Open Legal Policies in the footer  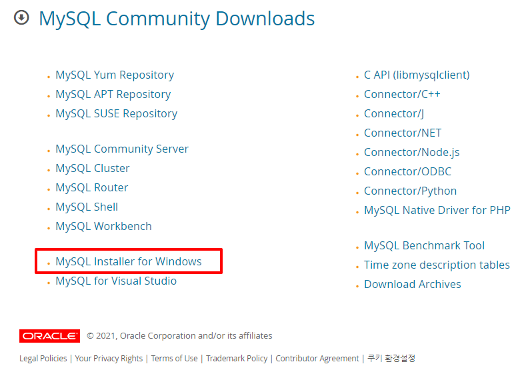[43, 359]
